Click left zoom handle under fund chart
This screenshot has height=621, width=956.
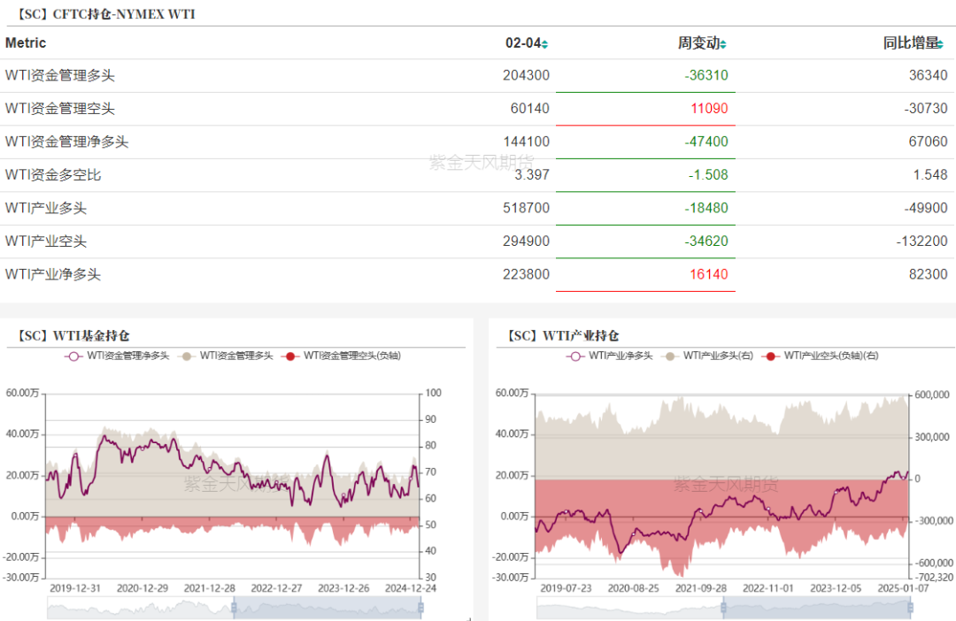pos(235,608)
